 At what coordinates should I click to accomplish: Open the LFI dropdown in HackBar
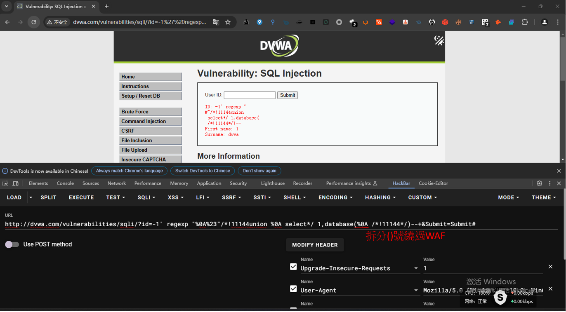pyautogui.click(x=203, y=197)
